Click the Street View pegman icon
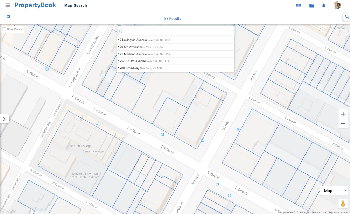Image resolution: width=350 pixels, height=214 pixels. click(343, 204)
